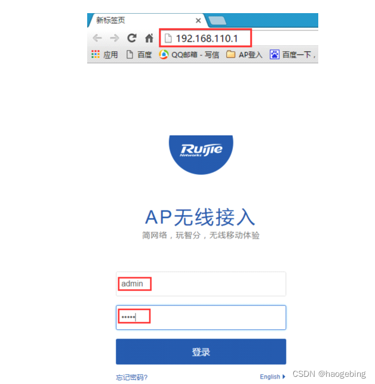This screenshot has height=384, width=375.
Task: Click the Ruijie Networks logo
Action: (x=201, y=154)
